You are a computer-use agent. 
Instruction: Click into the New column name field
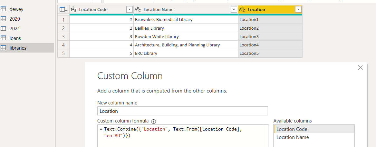[182, 111]
